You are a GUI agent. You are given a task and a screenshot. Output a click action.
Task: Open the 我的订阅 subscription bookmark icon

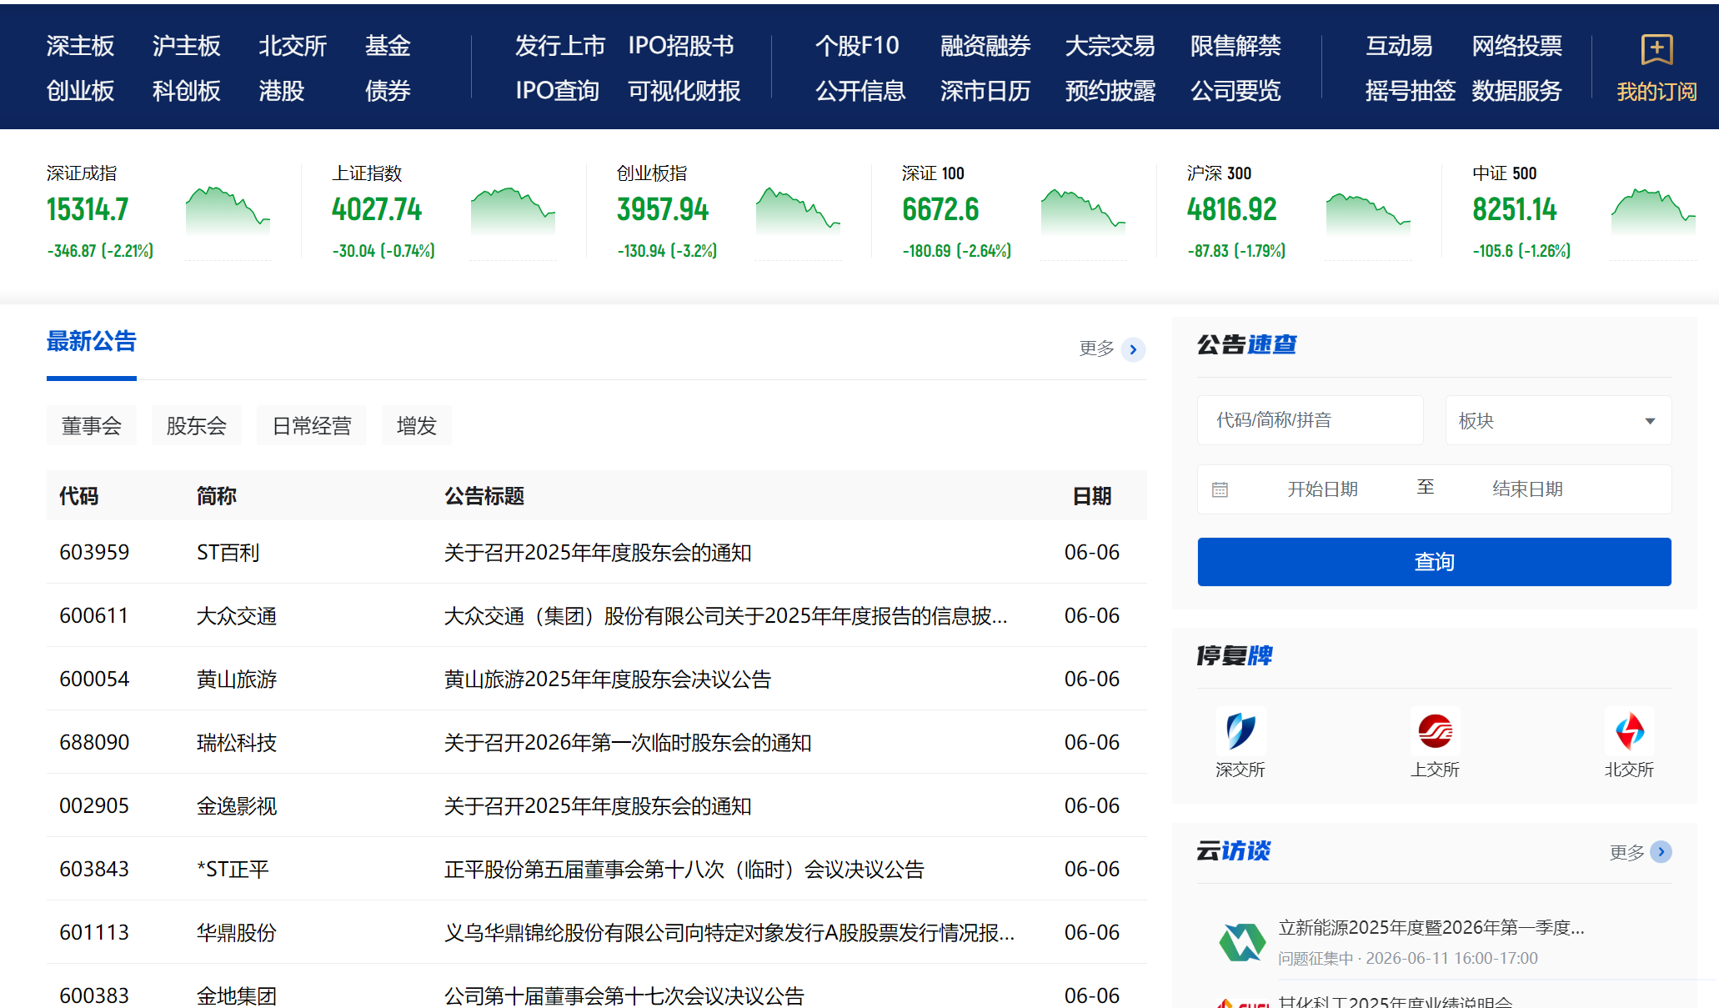coord(1656,49)
